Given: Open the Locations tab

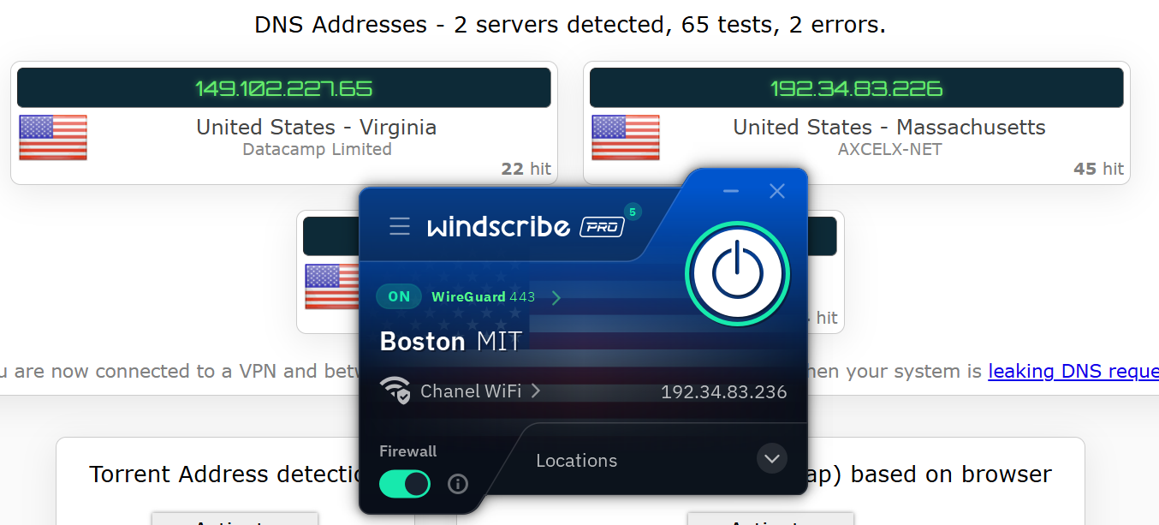Looking at the screenshot, I should (576, 461).
